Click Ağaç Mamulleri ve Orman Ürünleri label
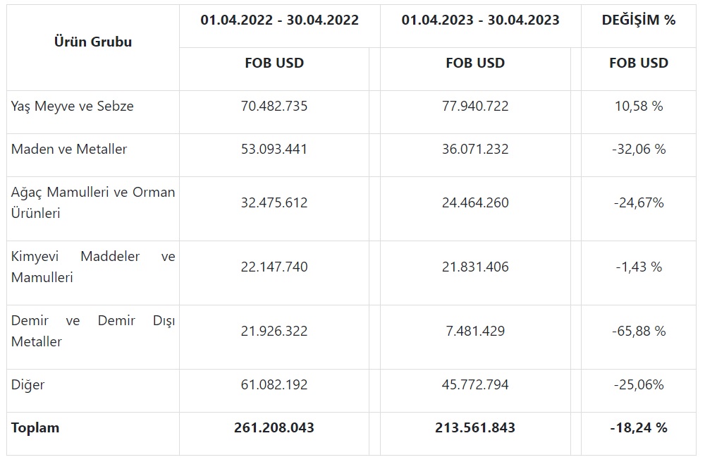The width and height of the screenshot is (705, 462). click(x=93, y=202)
